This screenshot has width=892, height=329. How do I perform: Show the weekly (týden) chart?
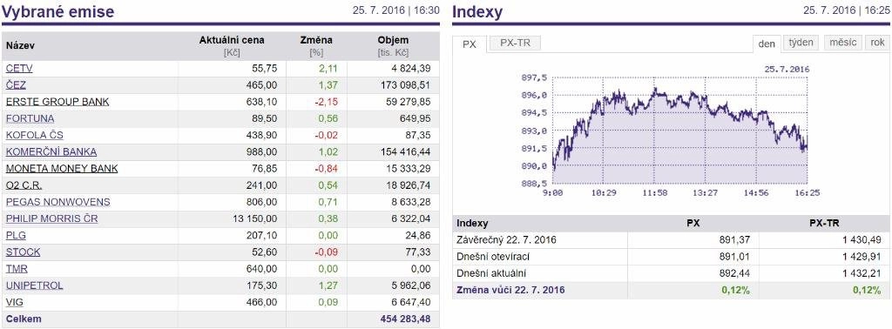pos(801,43)
